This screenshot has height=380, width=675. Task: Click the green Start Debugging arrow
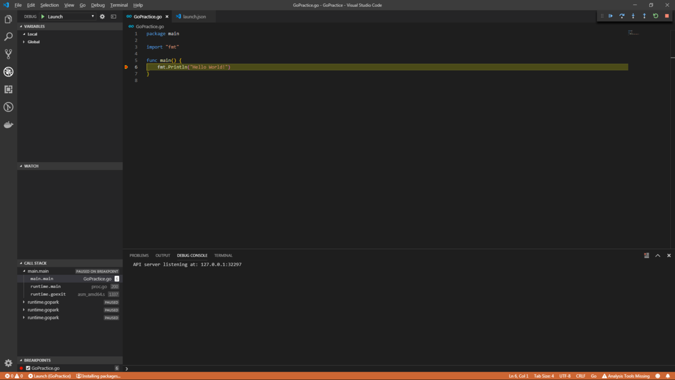pos(43,16)
